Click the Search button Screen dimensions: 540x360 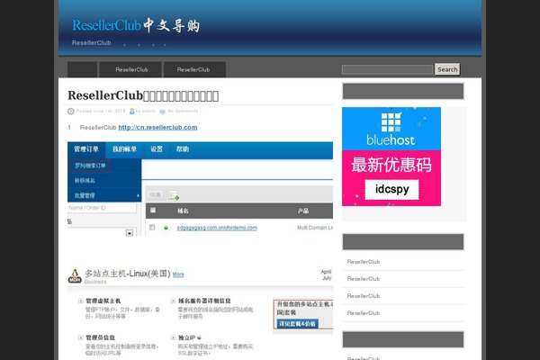tap(447, 69)
